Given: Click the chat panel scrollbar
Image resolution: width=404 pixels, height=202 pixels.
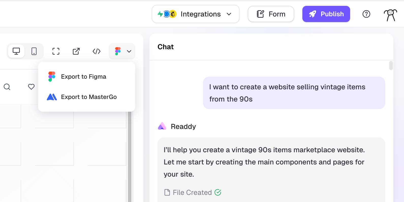Looking at the screenshot, I should (x=391, y=65).
